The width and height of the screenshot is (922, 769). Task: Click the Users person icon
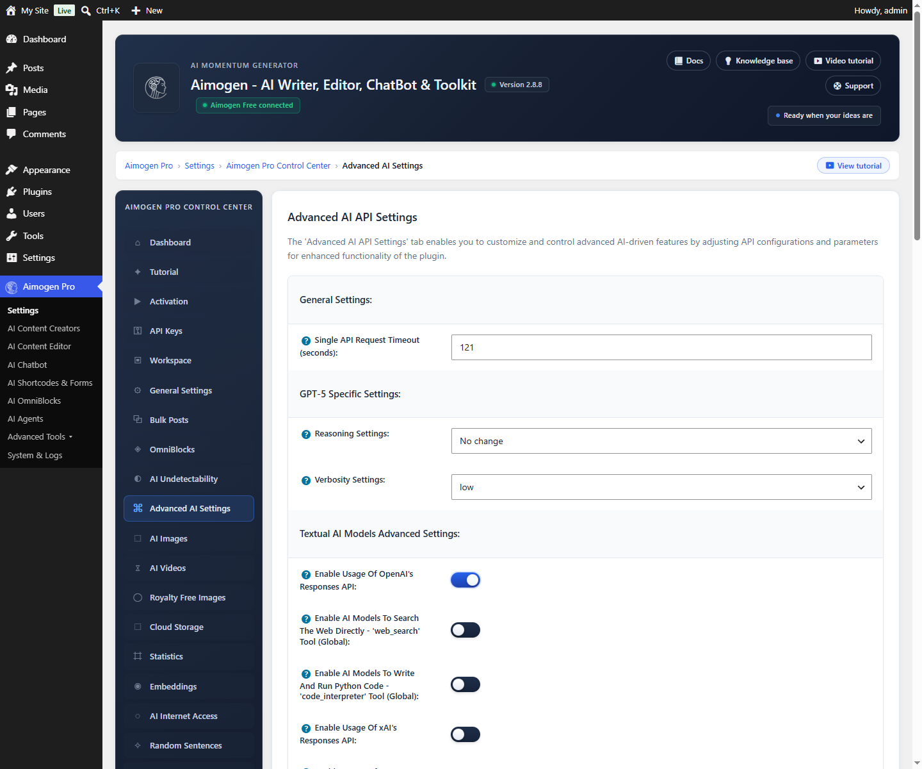click(x=12, y=213)
